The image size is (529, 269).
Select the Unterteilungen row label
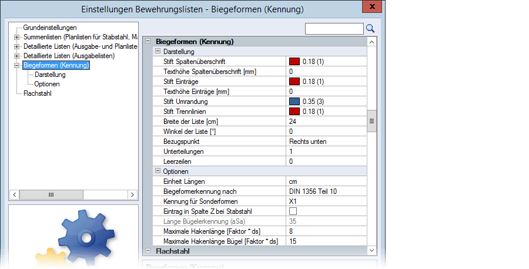pyautogui.click(x=183, y=152)
